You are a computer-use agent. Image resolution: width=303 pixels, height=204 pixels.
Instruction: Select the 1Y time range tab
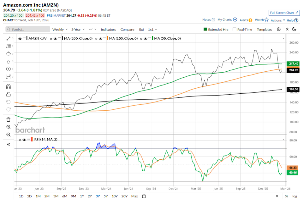[x=82, y=196]
